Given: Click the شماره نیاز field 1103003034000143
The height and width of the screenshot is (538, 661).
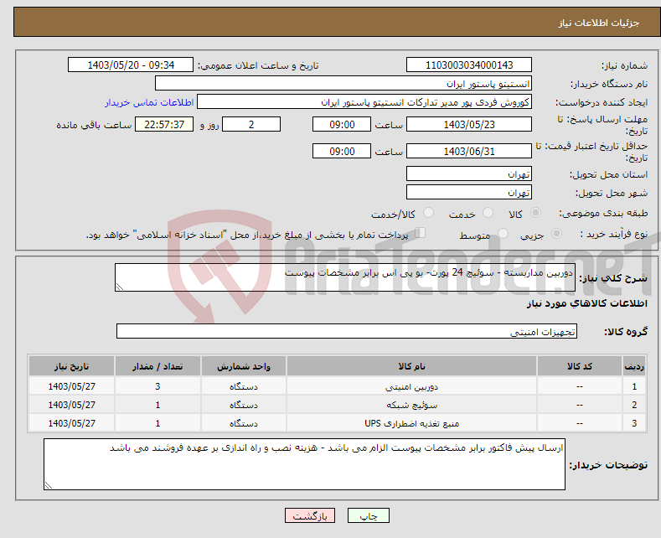Looking at the screenshot, I should point(469,65).
